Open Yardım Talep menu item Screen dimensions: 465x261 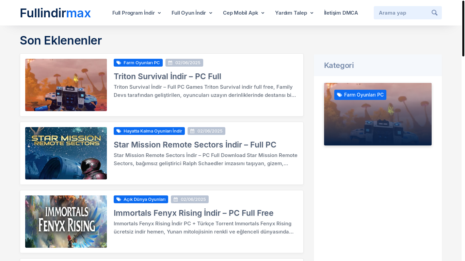(x=291, y=13)
